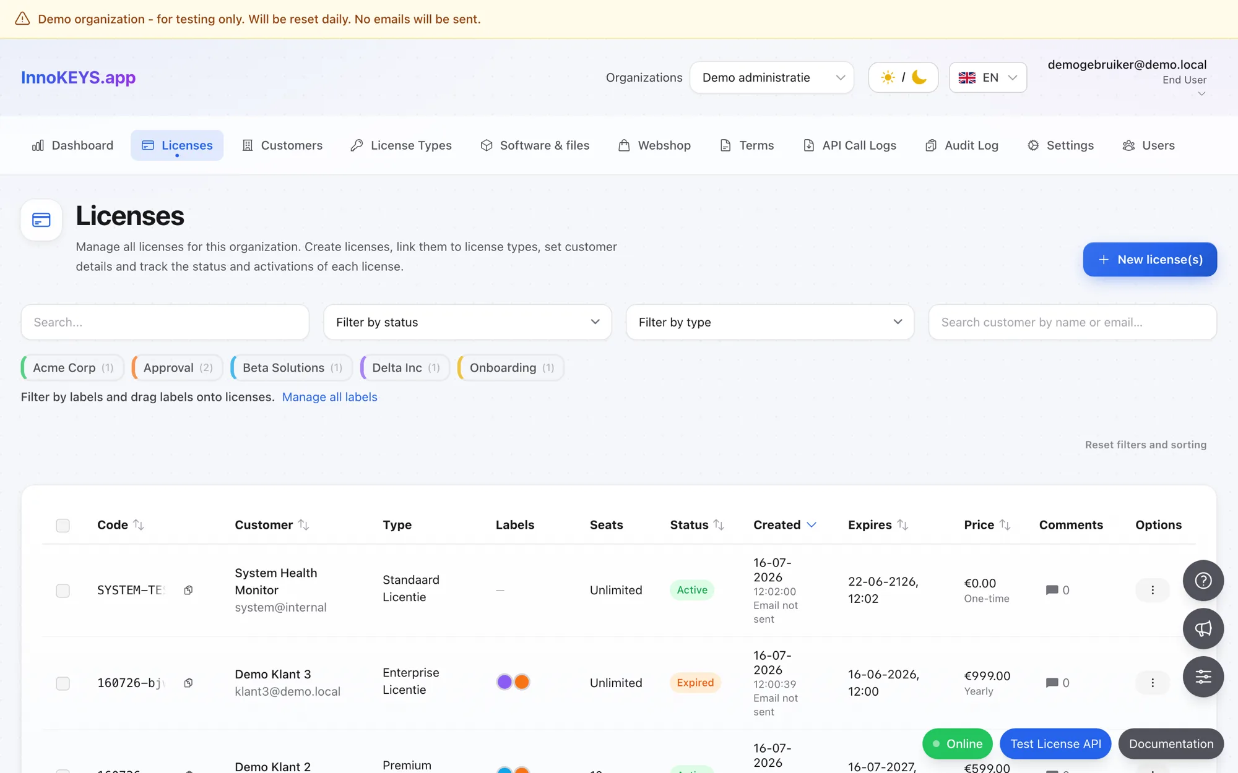Open options menu for System Health Monitor row
The width and height of the screenshot is (1238, 773).
coord(1152,590)
